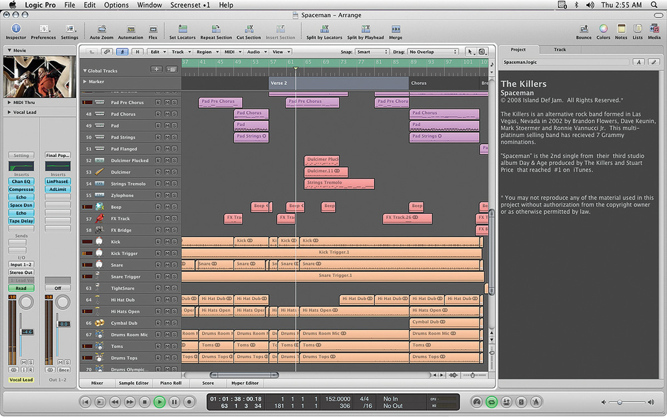This screenshot has width=667, height=418.
Task: Open the Inspector panel
Action: click(15, 29)
